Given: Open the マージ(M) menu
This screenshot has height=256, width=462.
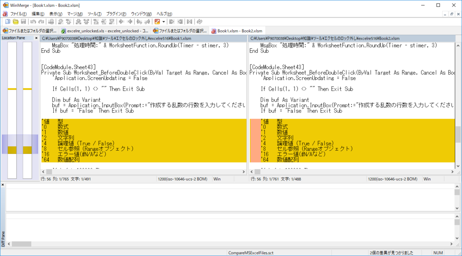Looking at the screenshot, I should 75,14.
